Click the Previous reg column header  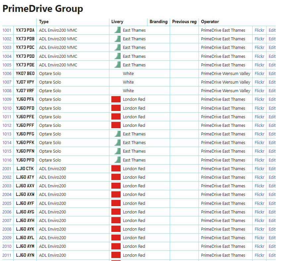tap(184, 22)
